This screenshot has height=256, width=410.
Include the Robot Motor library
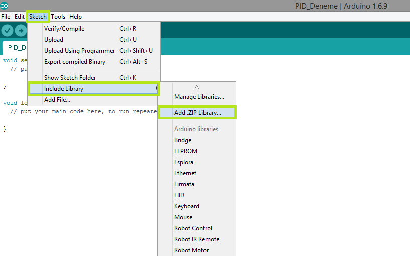click(x=197, y=250)
